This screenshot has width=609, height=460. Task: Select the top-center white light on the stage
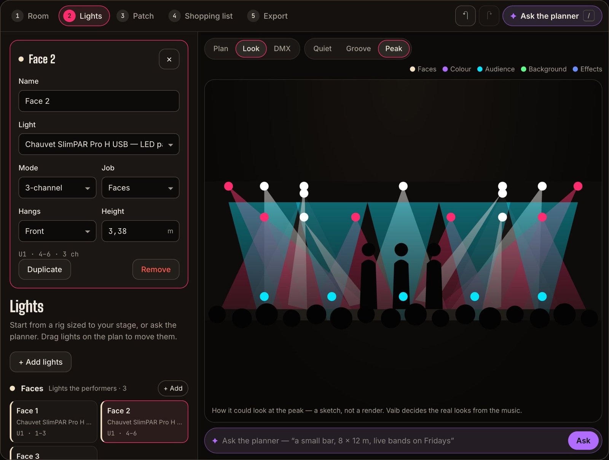pos(403,186)
